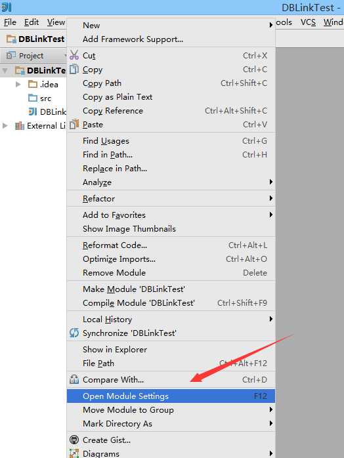
Task: Click the DBLinkTest module file icon
Action: 33,112
